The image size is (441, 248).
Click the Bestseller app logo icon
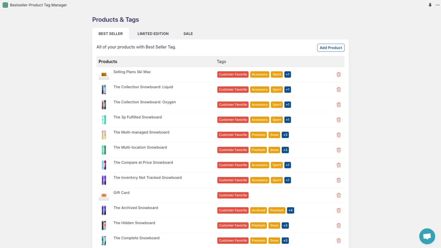click(5, 5)
